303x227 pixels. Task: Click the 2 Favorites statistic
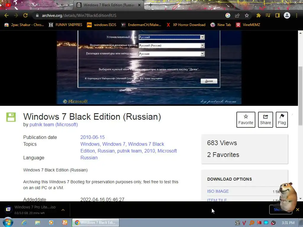[x=223, y=155]
